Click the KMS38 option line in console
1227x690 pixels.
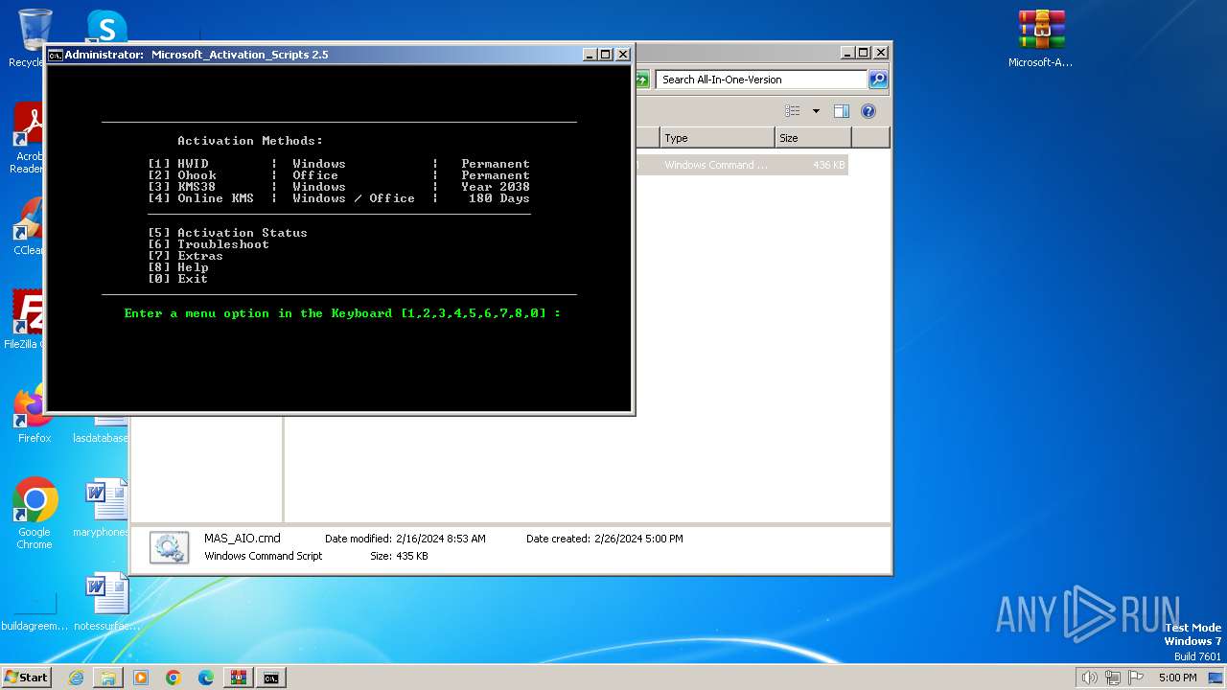[x=338, y=187]
